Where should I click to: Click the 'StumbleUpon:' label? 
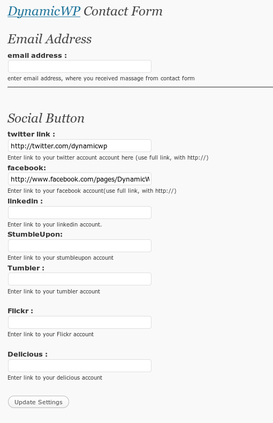point(35,235)
